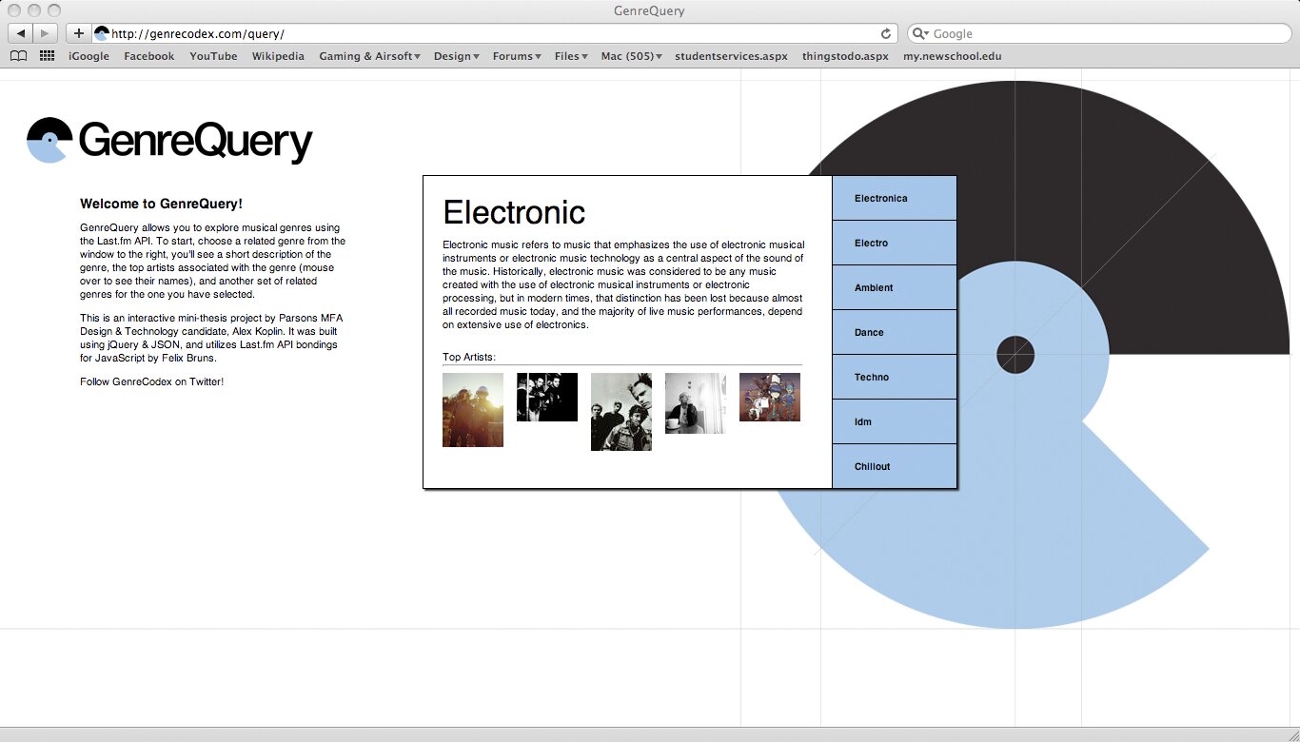
Task: Open the Forums bookmarks dropdown
Action: point(517,56)
